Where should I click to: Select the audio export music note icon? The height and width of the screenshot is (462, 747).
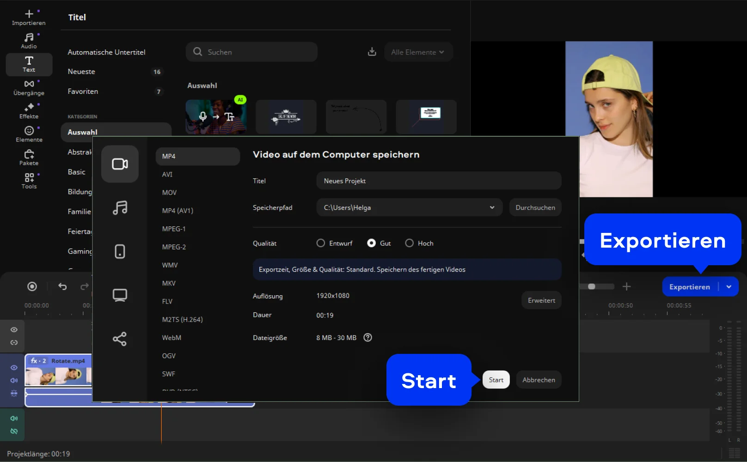(x=120, y=208)
